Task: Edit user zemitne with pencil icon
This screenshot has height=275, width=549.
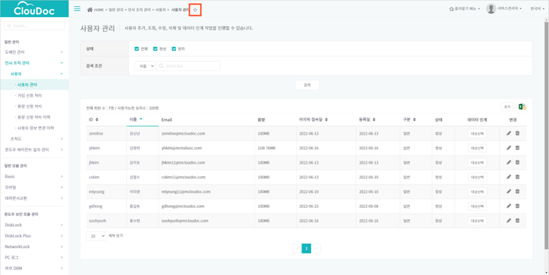Action: click(x=509, y=133)
